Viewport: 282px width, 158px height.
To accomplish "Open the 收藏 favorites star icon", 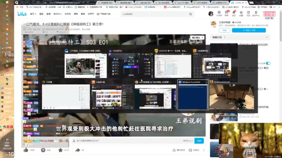I will tap(241, 14).
